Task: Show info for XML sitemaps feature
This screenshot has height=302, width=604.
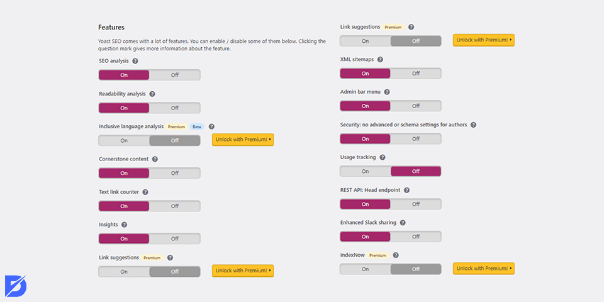Action: pyautogui.click(x=380, y=59)
